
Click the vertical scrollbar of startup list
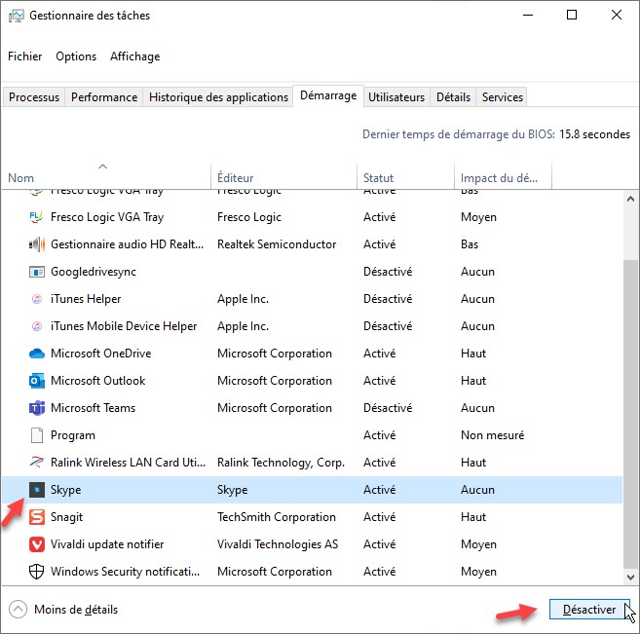click(631, 390)
